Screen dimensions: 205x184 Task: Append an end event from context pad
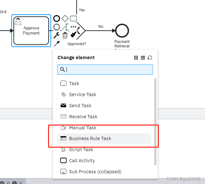(x=57, y=19)
